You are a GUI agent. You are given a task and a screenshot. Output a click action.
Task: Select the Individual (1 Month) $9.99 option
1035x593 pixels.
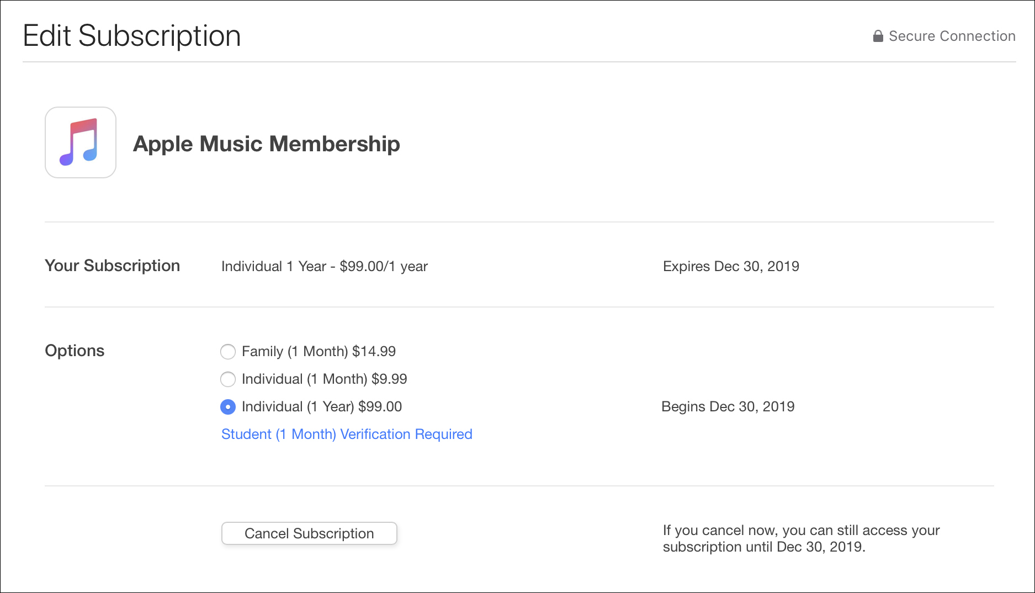click(x=228, y=379)
